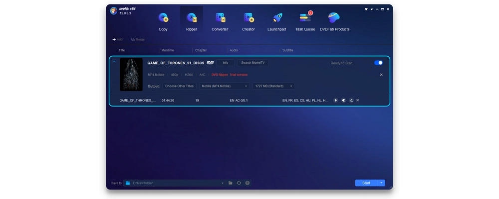499x199 pixels.
Task: Open the Task Queue tab
Action: (305, 21)
